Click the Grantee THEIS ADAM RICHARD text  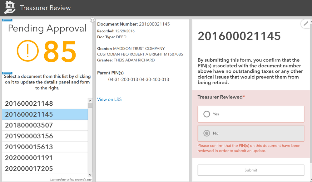126,60
